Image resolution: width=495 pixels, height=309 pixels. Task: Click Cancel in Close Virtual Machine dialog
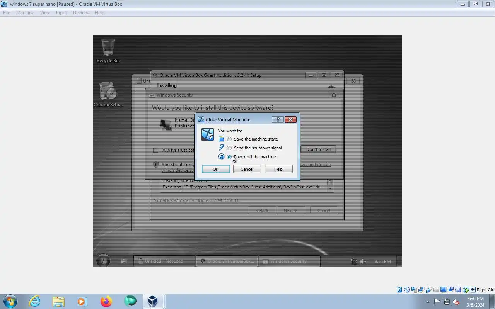click(247, 169)
